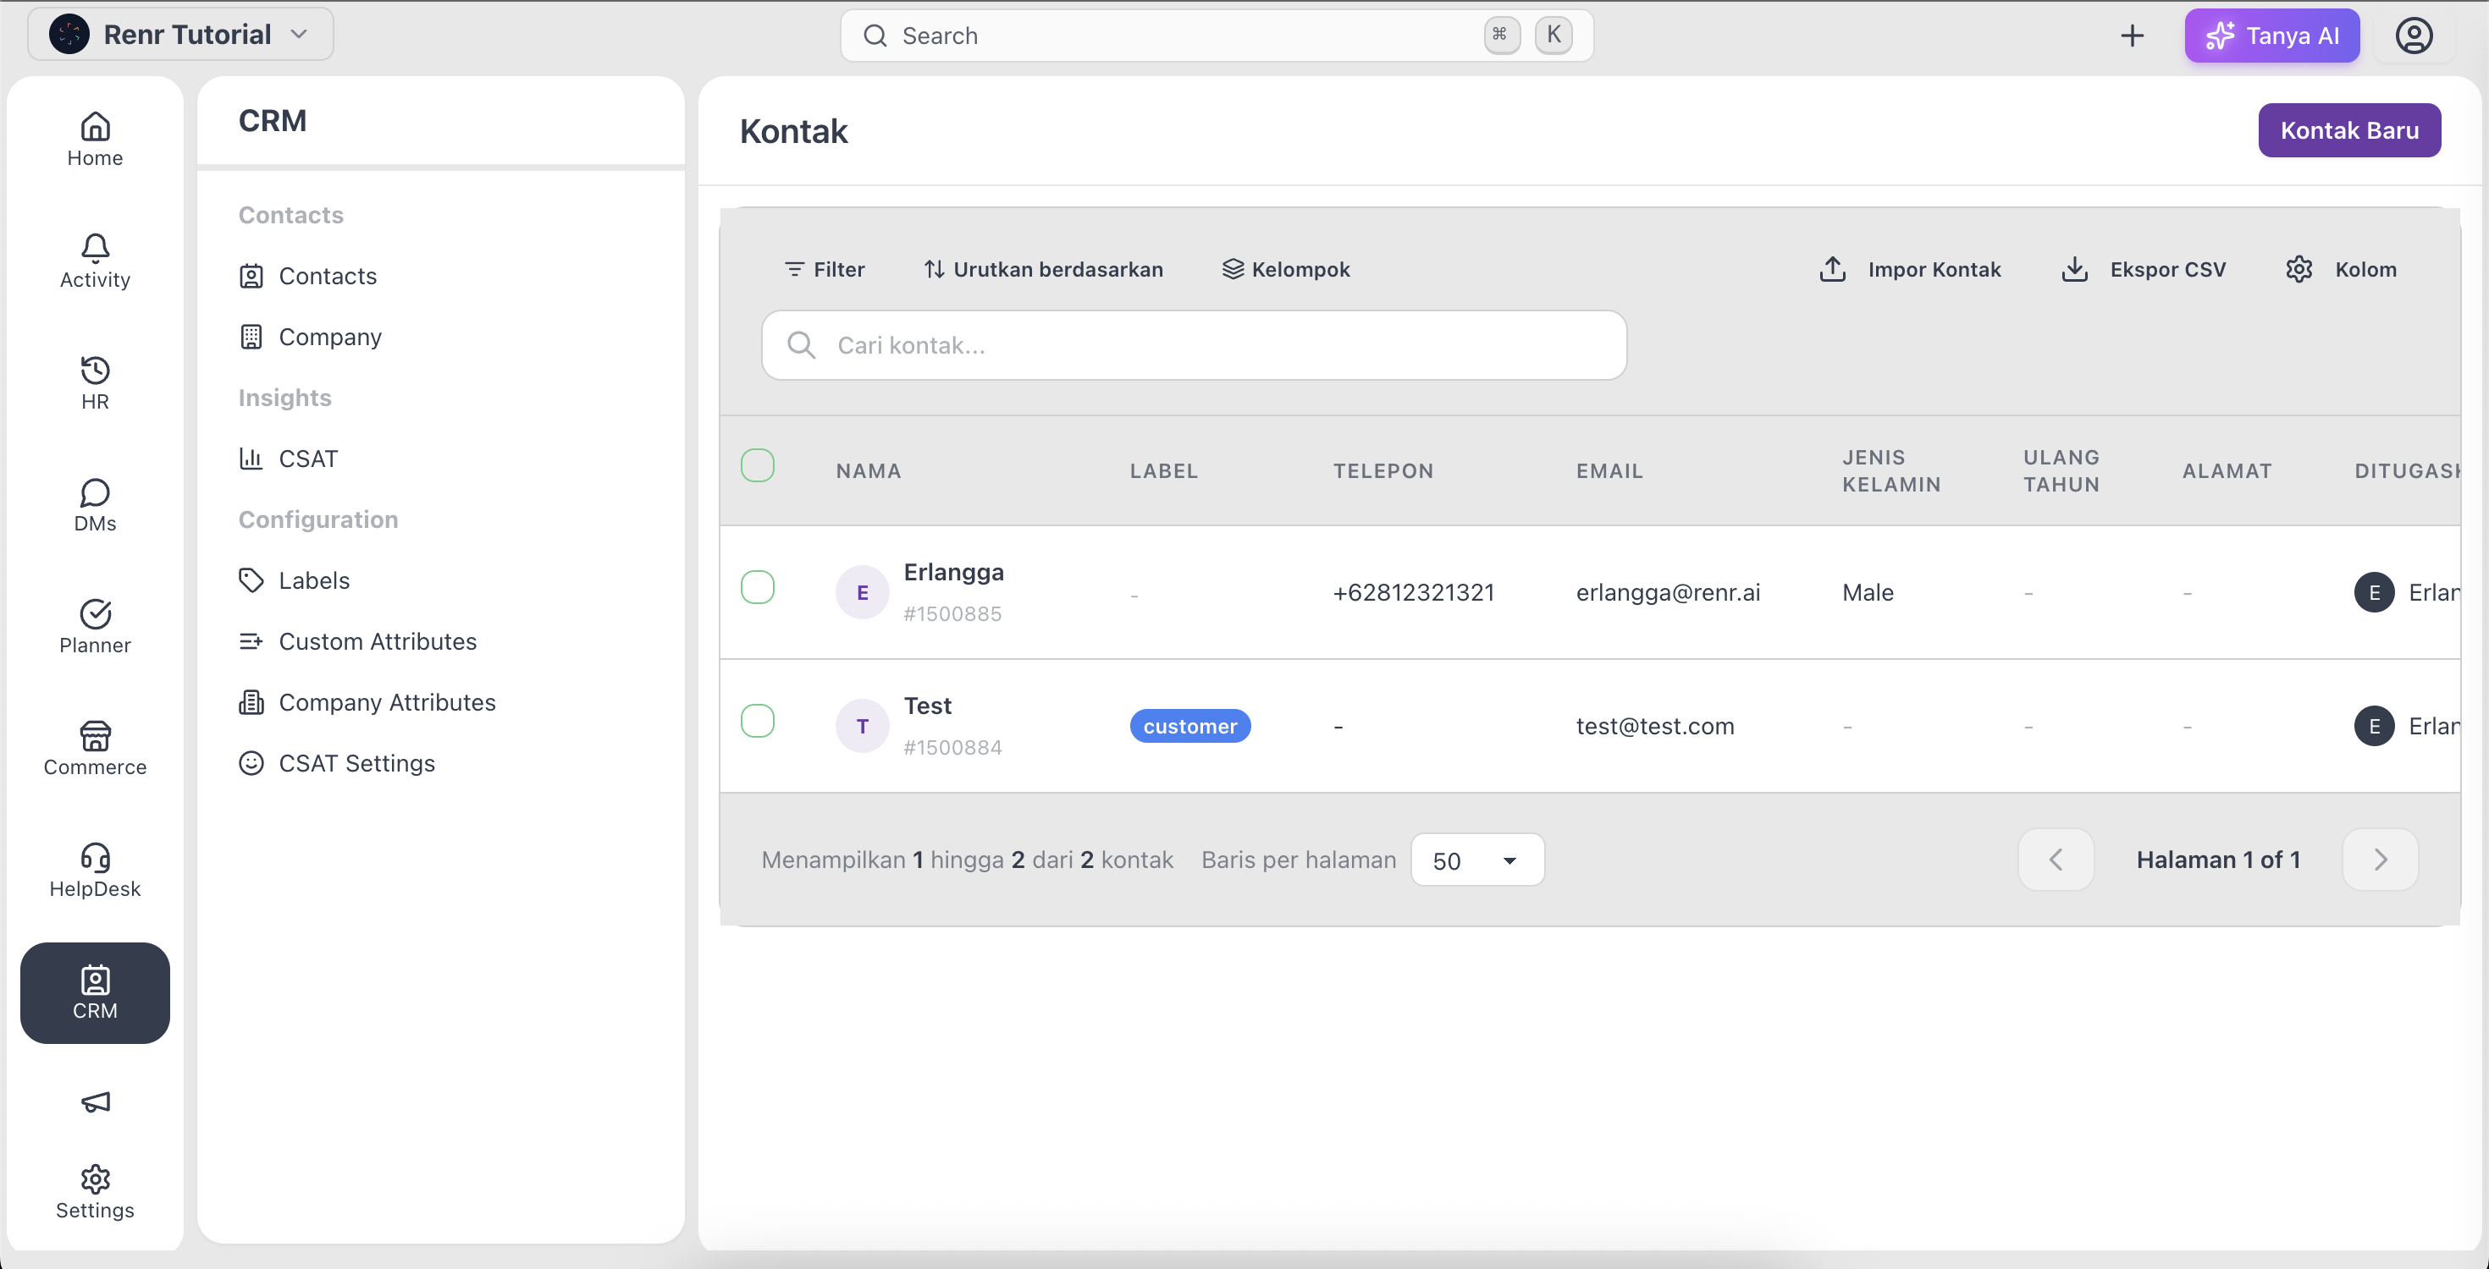The image size is (2489, 1269).
Task: Click the customer label badge
Action: point(1190,726)
